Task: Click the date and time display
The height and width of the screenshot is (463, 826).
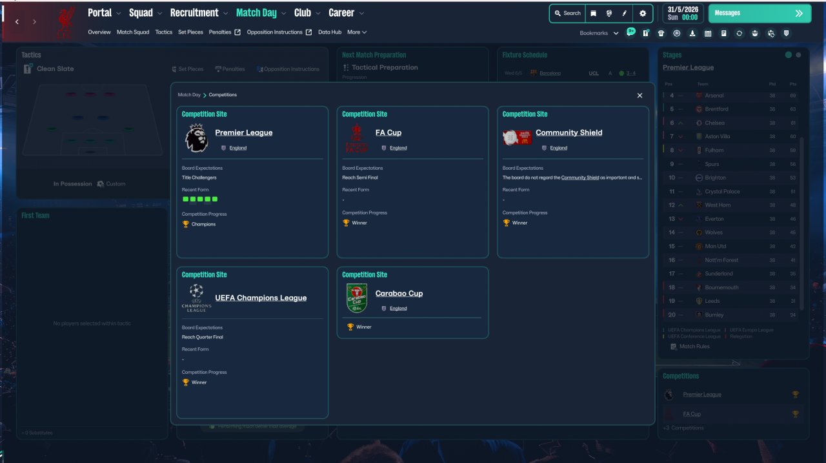Action: 683,14
